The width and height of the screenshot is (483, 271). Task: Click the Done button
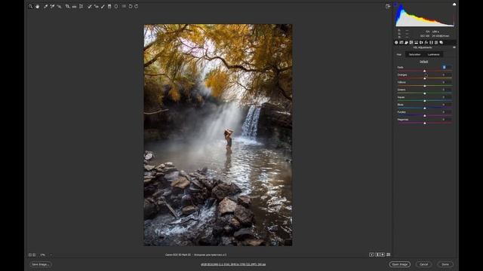pos(445,264)
